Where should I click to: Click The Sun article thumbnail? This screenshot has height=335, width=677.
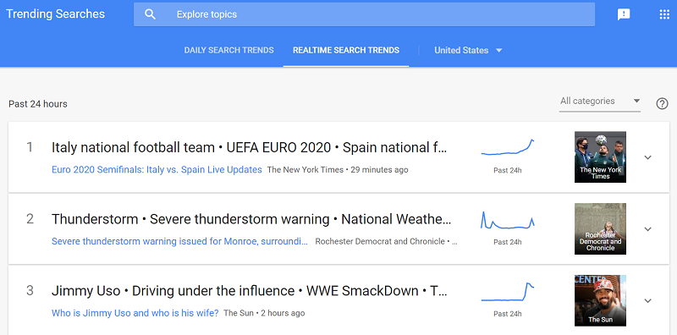point(600,300)
